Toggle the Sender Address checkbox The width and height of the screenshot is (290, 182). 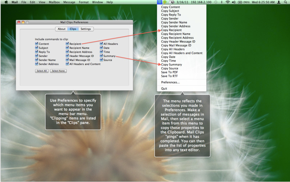click(x=37, y=64)
